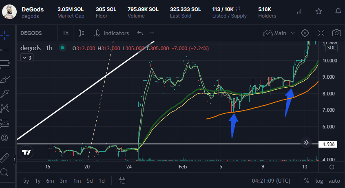The height and width of the screenshot is (188, 345).
Task: Open the DEGODS symbol search
Action: click(x=31, y=33)
